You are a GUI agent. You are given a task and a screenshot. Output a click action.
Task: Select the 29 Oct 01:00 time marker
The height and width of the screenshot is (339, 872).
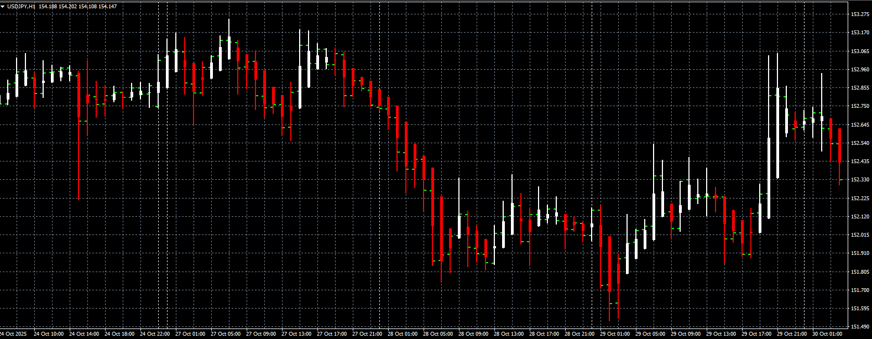[x=615, y=334]
